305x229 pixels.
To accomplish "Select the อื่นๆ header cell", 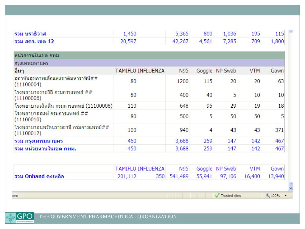I will coord(19,71).
